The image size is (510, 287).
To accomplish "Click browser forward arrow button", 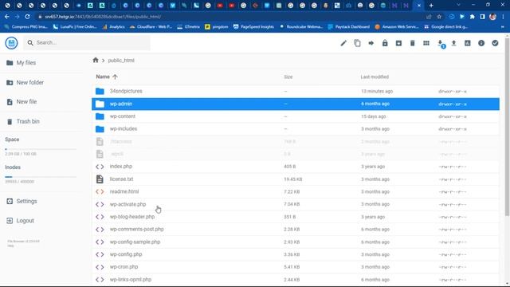I will click(17, 17).
